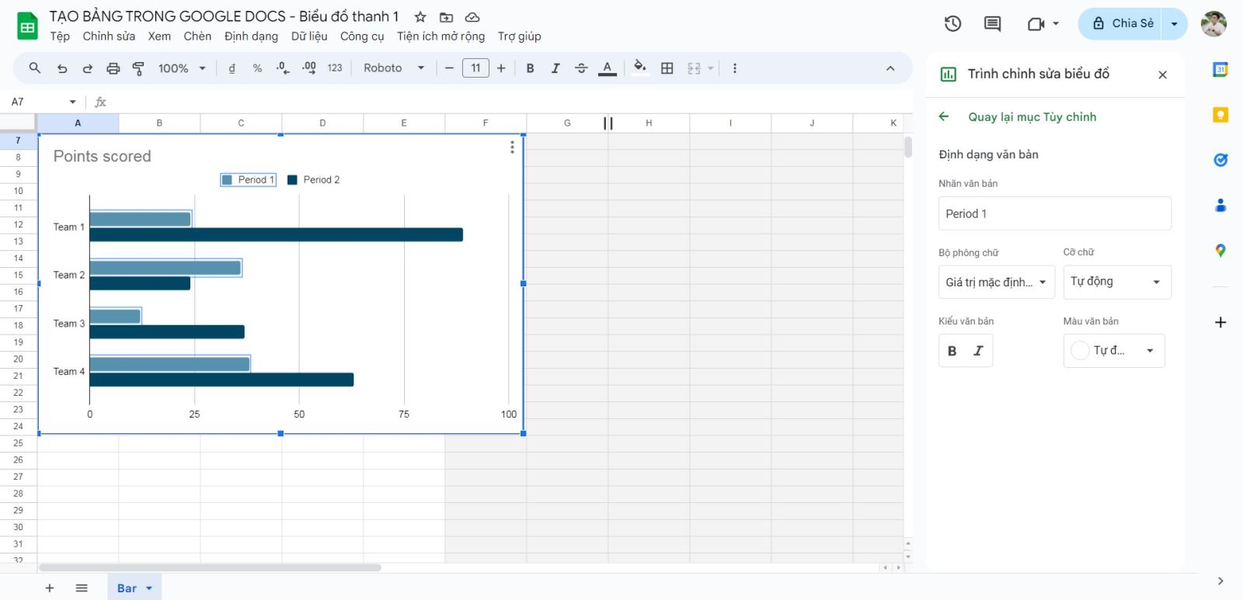Open text color picker
1243x600 pixels.
click(x=608, y=68)
